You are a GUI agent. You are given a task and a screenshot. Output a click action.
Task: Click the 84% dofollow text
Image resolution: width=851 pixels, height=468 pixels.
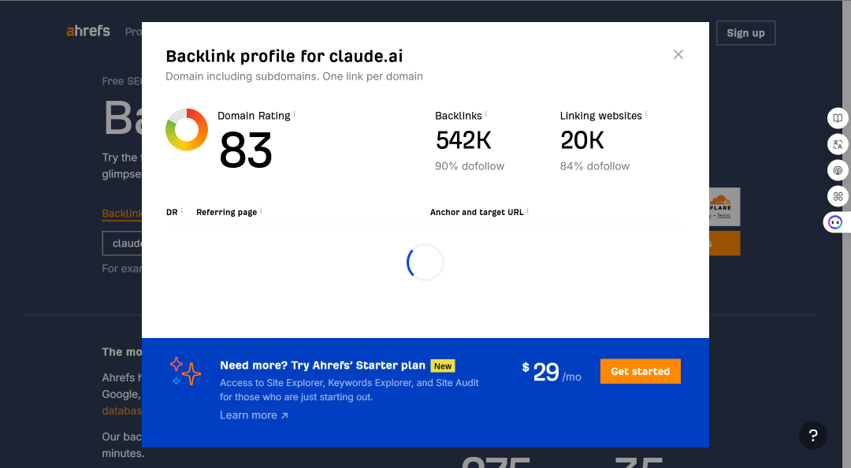coord(595,166)
